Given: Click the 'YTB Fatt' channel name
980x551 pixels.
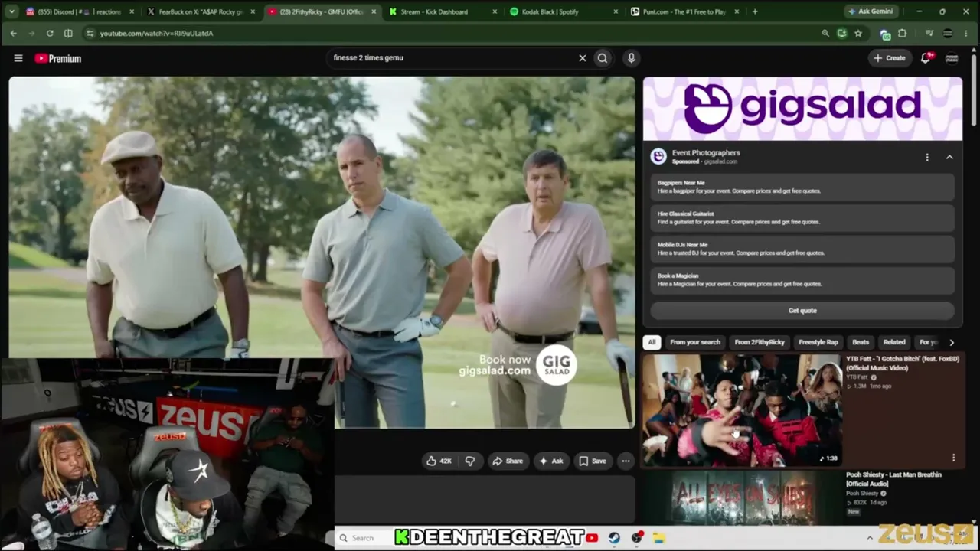Looking at the screenshot, I should (856, 377).
